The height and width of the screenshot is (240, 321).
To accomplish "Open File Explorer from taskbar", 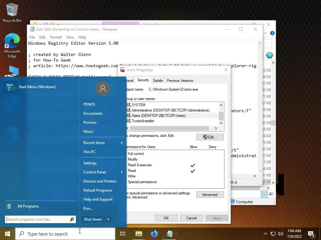I will [139, 234].
